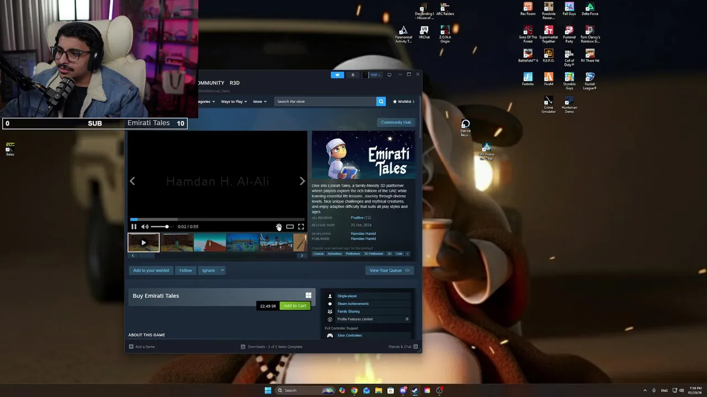The image size is (707, 397).
Task: Ignore this game
Action: tap(208, 270)
